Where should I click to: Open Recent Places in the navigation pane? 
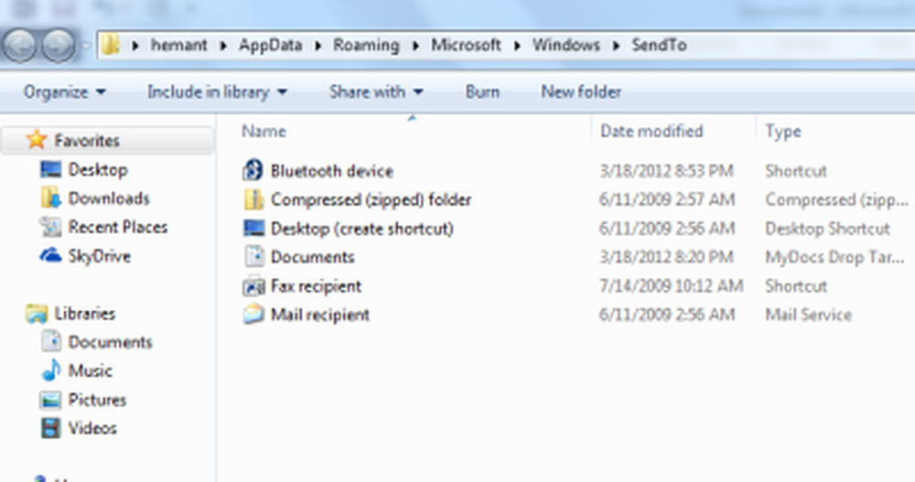pos(117,227)
